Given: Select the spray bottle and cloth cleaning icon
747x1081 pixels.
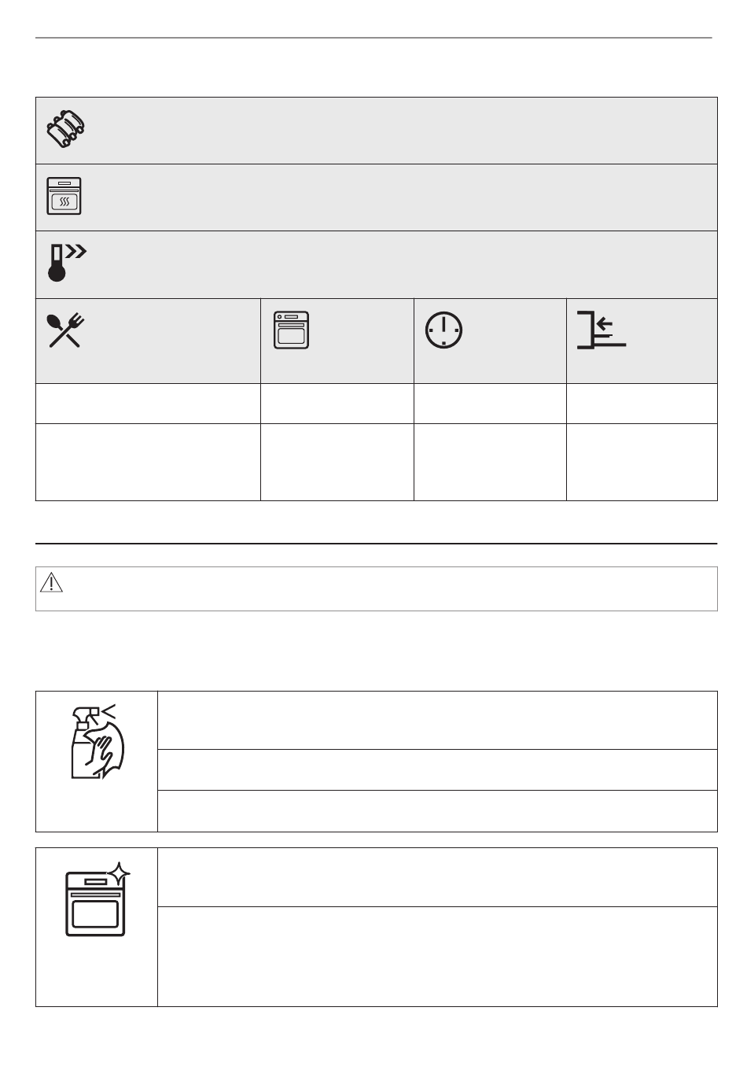Looking at the screenshot, I should pyautogui.click(x=96, y=741).
